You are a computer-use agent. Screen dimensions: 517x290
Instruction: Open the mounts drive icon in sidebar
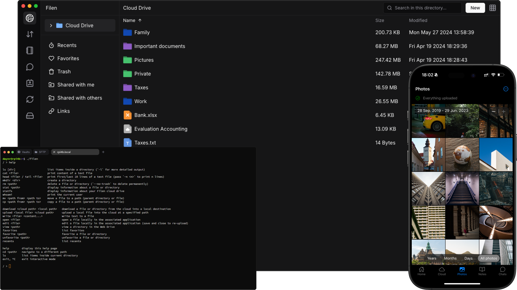click(x=30, y=116)
